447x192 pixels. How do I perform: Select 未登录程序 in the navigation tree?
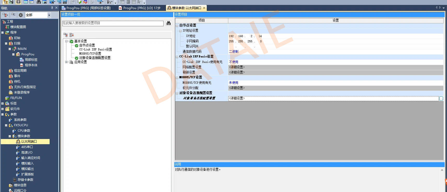(x=22, y=92)
